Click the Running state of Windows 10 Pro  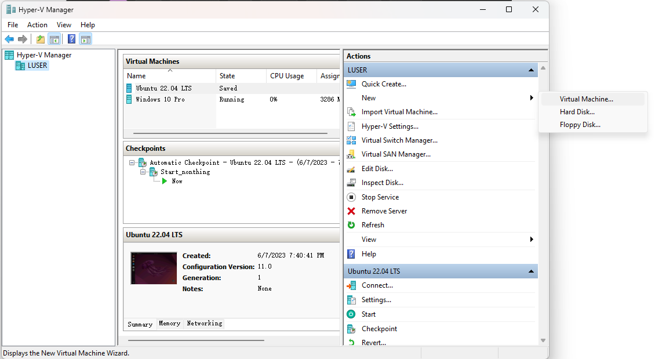point(232,100)
